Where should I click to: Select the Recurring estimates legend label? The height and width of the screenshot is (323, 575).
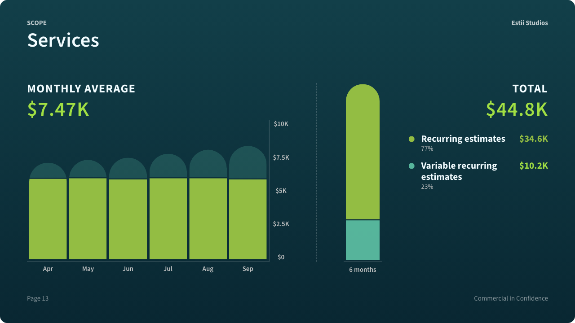463,139
